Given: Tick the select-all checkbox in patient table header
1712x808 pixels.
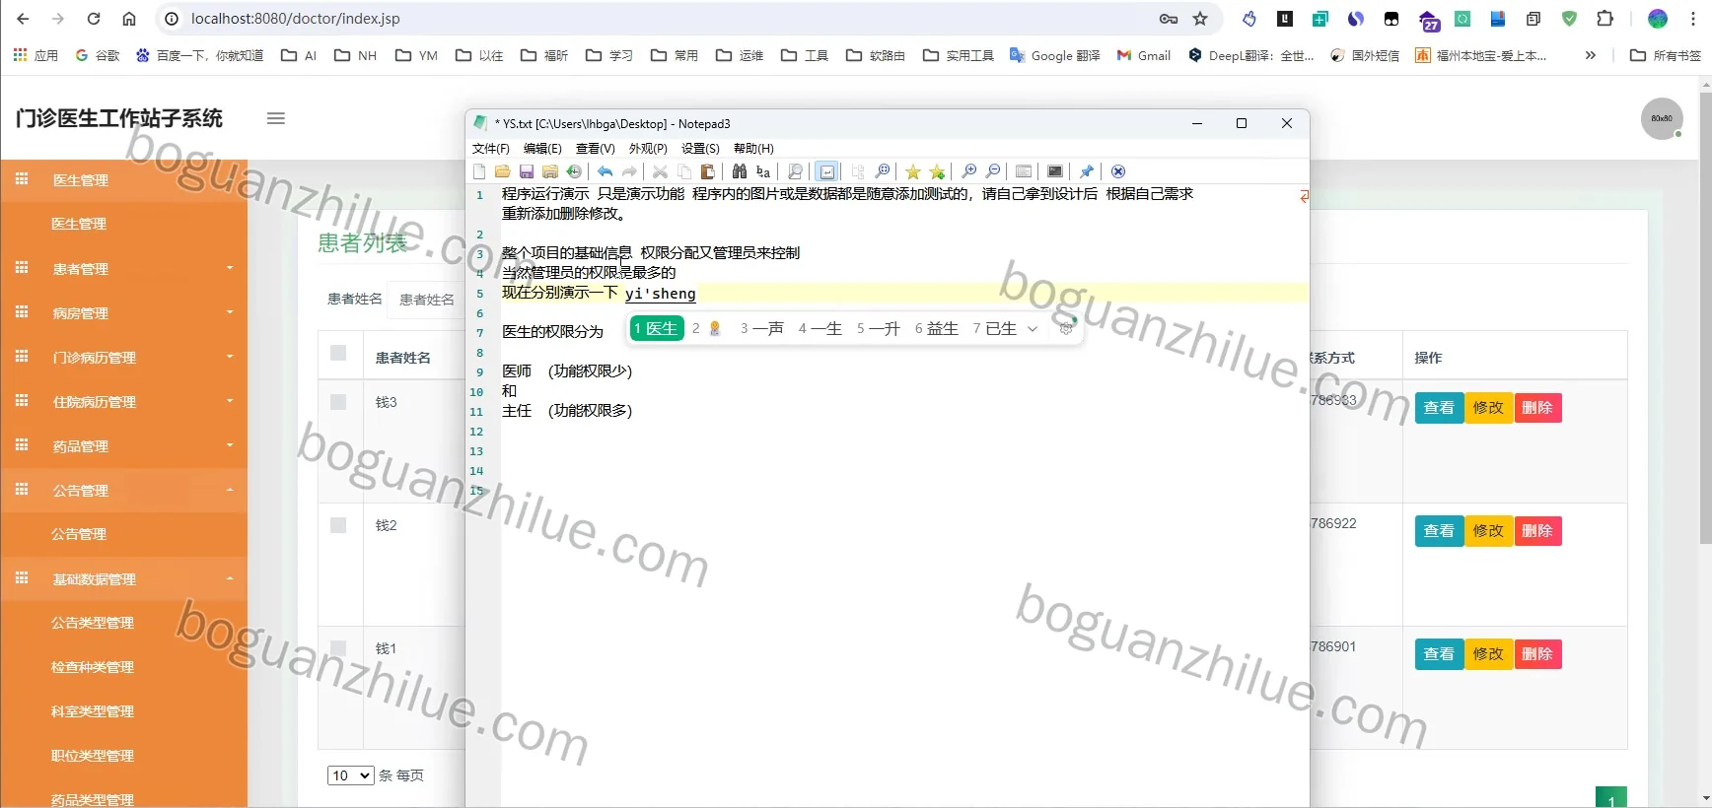Looking at the screenshot, I should pyautogui.click(x=338, y=353).
